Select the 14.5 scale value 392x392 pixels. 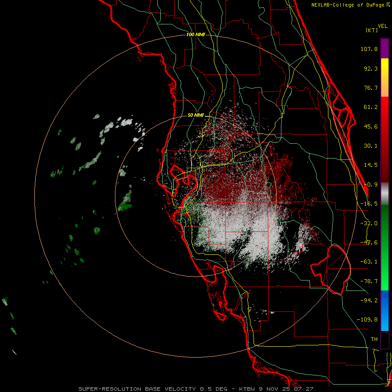pyautogui.click(x=371, y=165)
